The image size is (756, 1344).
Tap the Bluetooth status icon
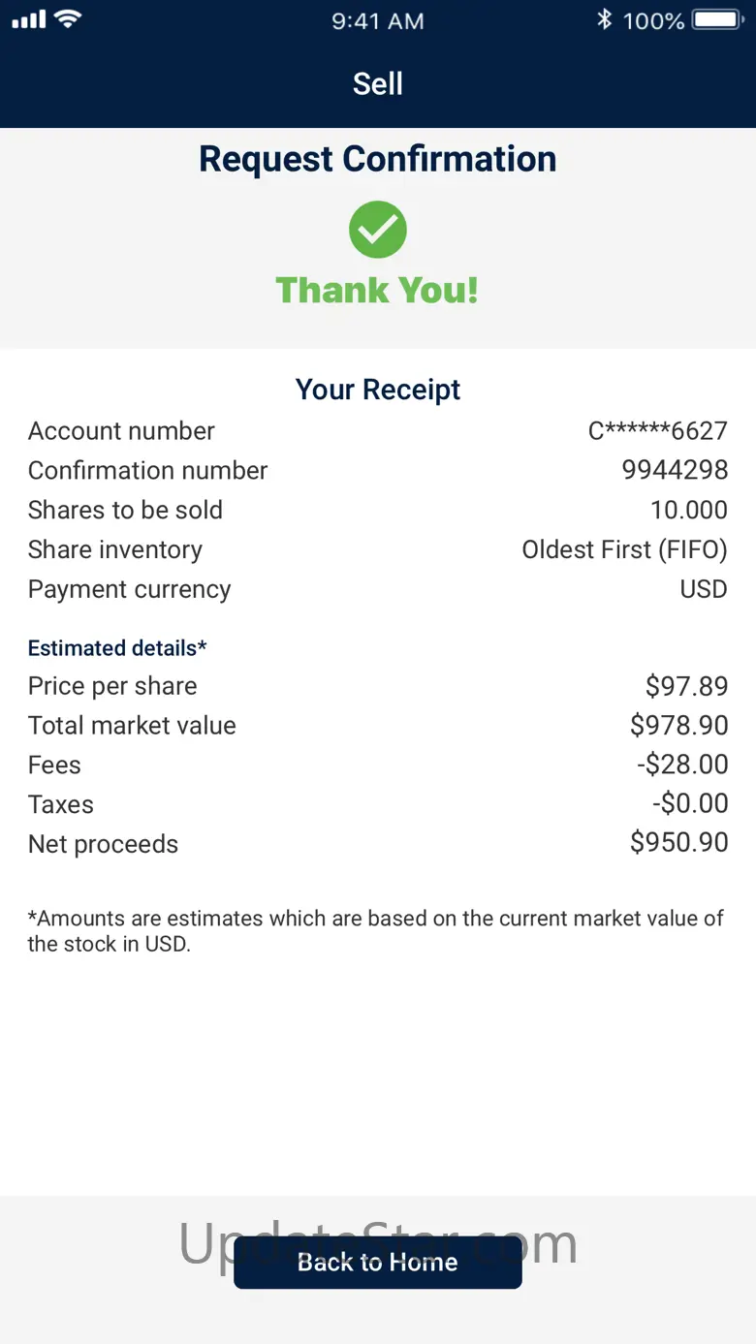pyautogui.click(x=605, y=19)
